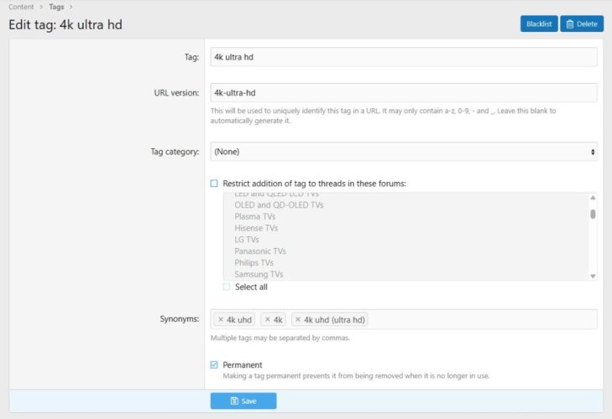Go to Content breadcrumb
The image size is (612, 419).
pos(21,7)
